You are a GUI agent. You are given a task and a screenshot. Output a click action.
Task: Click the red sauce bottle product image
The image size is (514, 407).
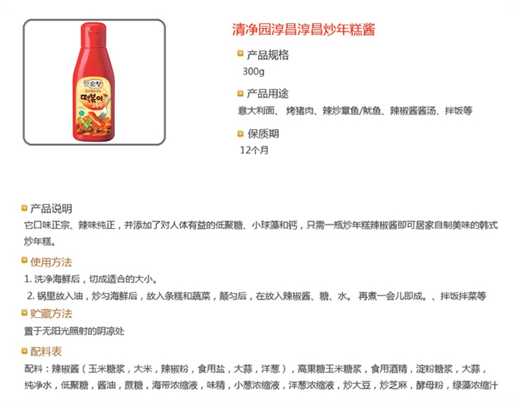[x=94, y=82]
